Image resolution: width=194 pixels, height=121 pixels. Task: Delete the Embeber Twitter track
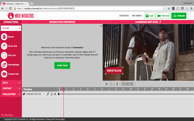tap(55, 94)
